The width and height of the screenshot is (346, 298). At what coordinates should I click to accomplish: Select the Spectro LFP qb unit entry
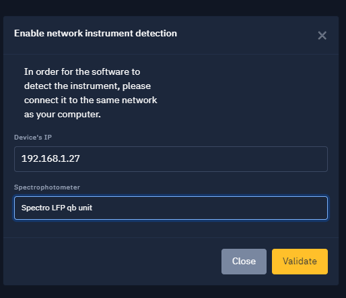click(57, 208)
